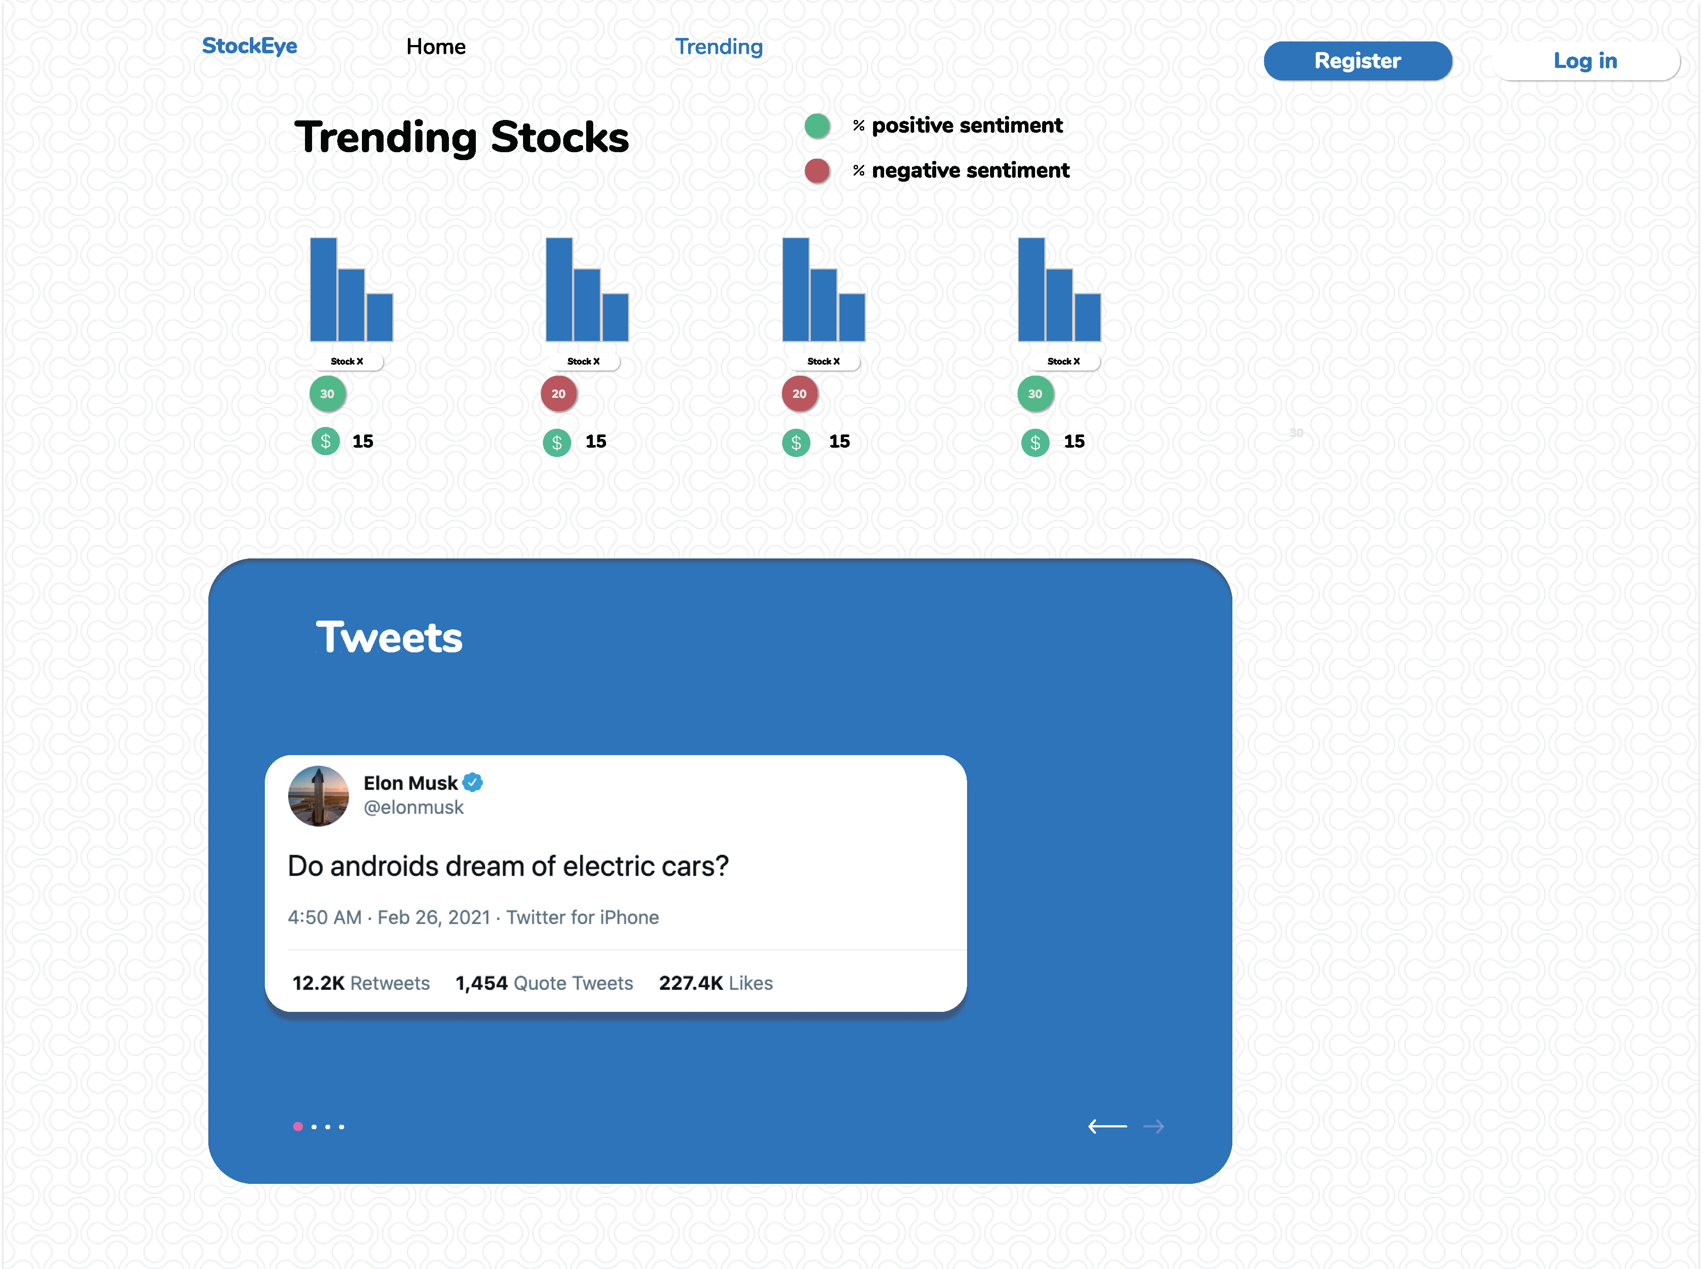The image size is (1702, 1269).
Task: Click the fourth stock's green 30 sentiment badge
Action: 1035,394
